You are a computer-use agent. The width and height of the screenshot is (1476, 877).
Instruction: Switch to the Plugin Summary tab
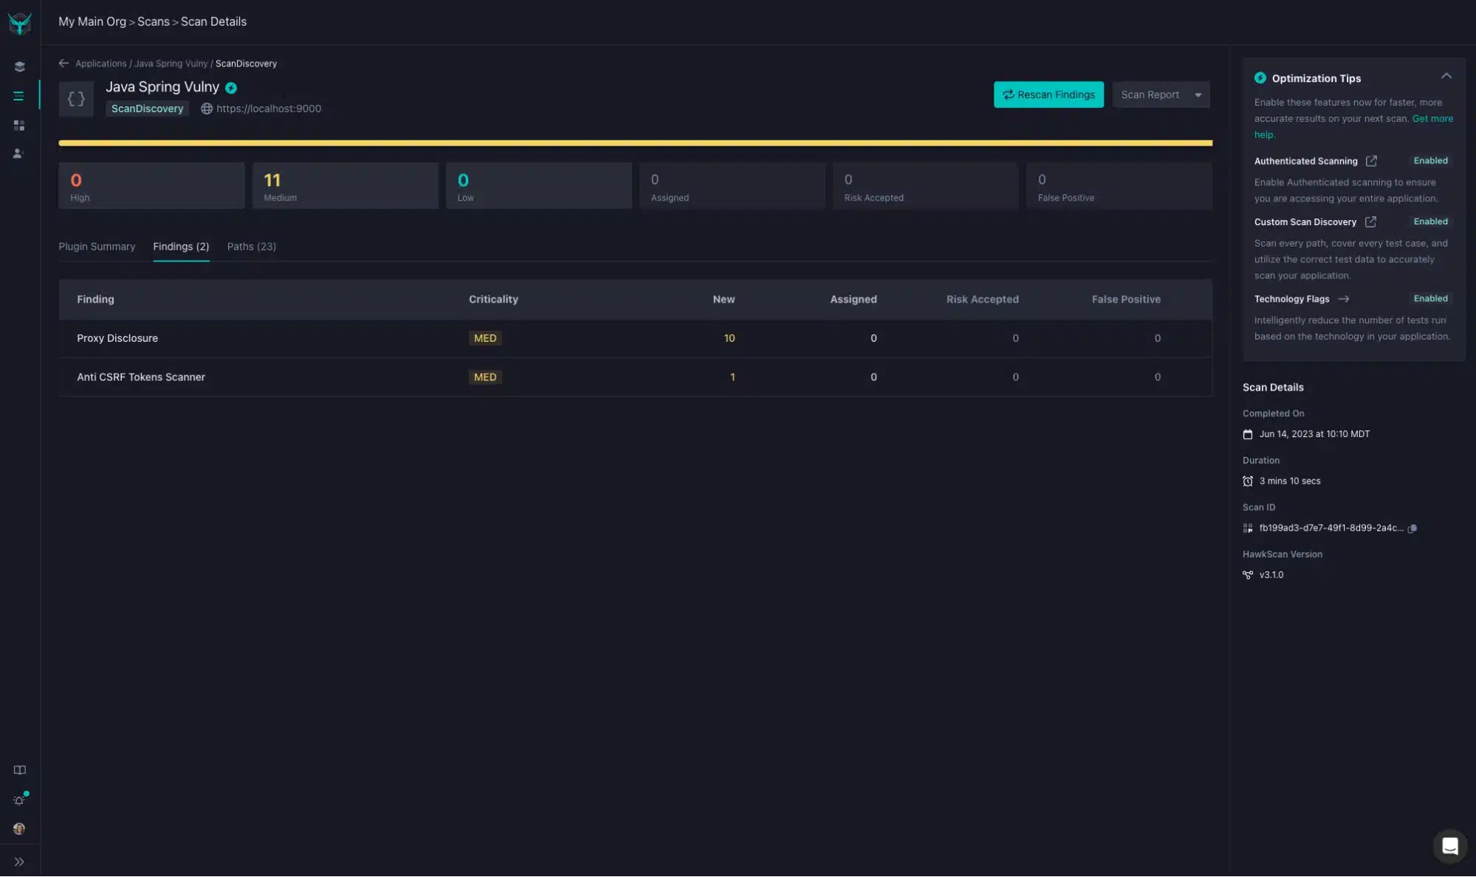pos(97,247)
